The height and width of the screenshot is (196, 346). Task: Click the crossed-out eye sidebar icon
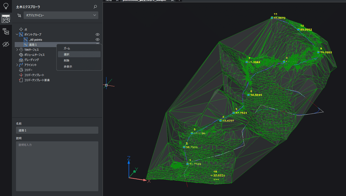click(x=6, y=44)
